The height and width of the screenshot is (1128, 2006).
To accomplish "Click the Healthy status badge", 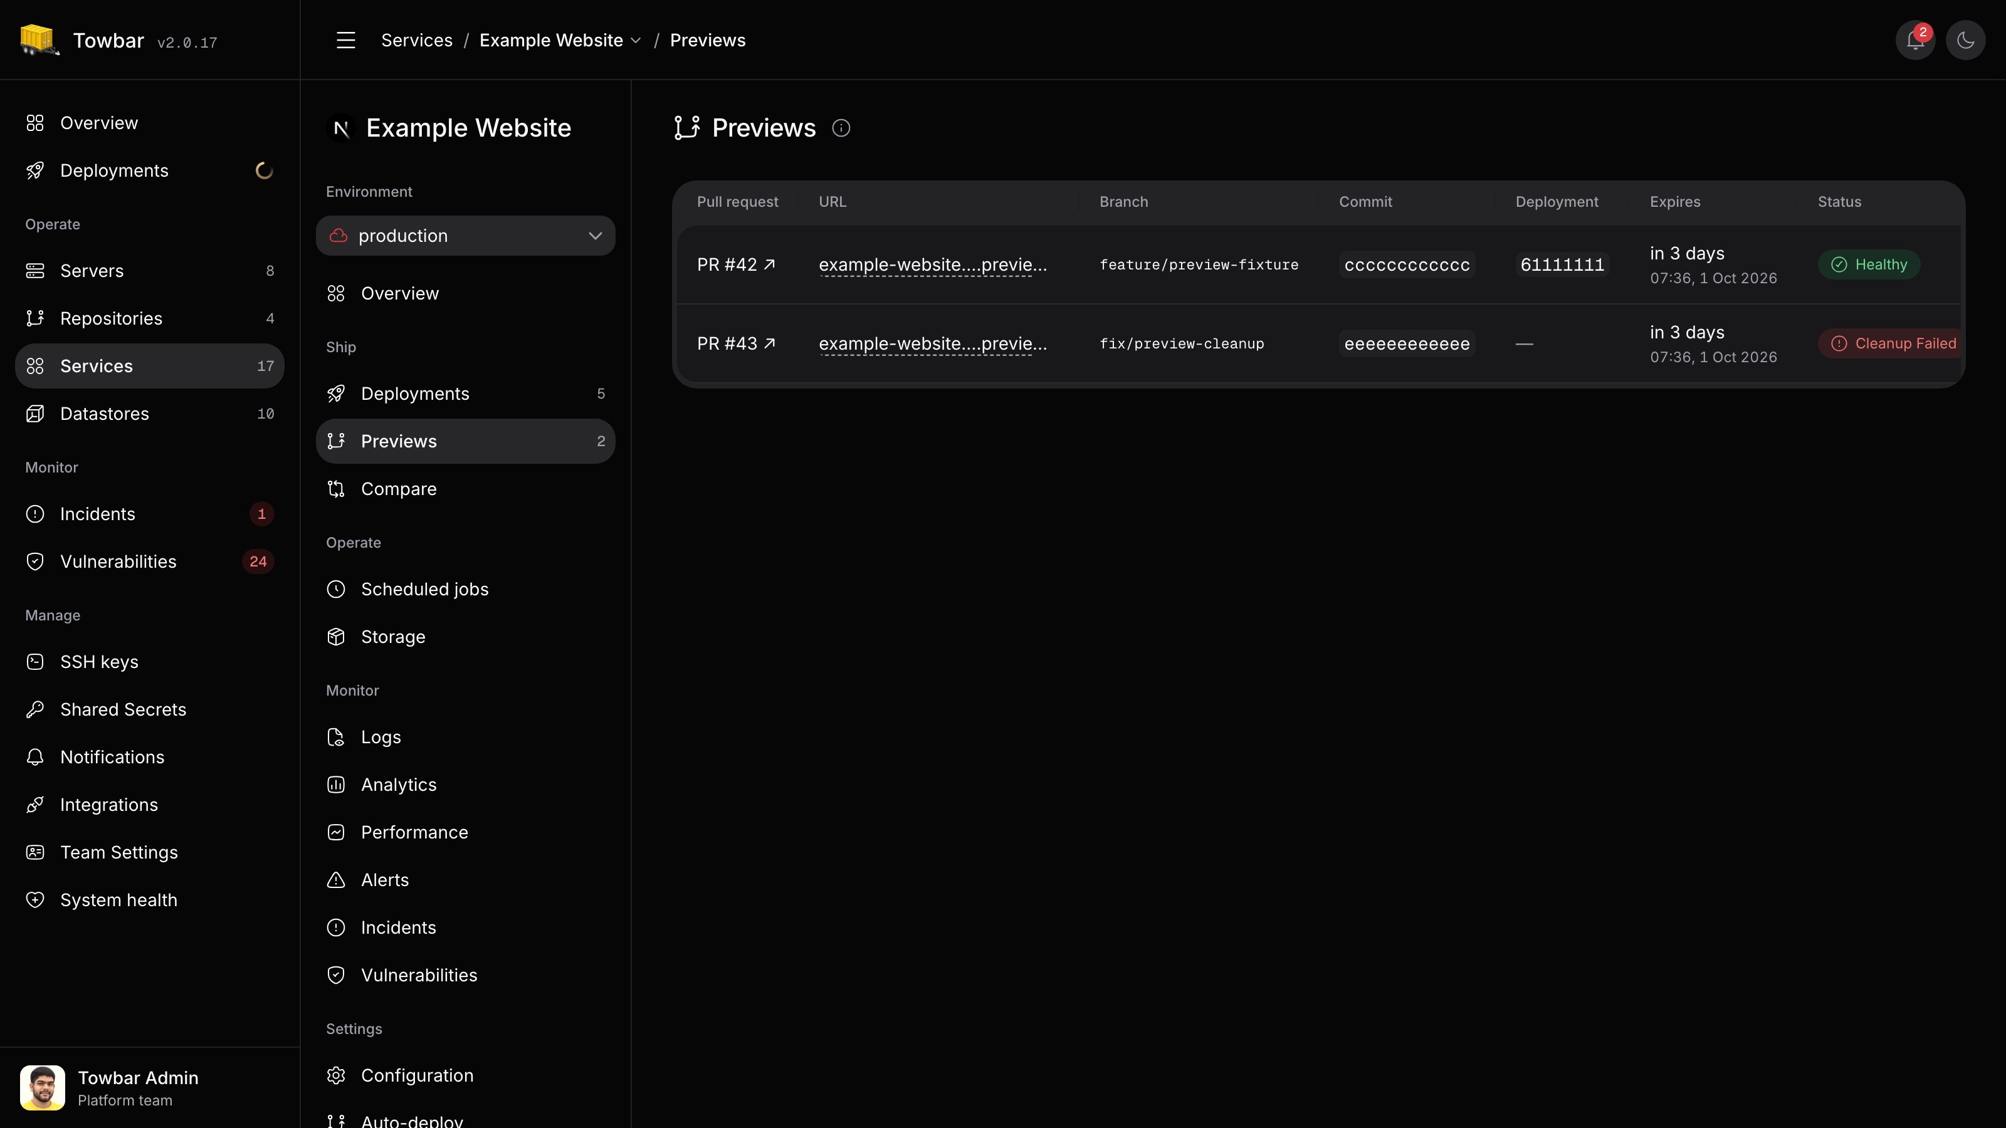I will point(1868,264).
